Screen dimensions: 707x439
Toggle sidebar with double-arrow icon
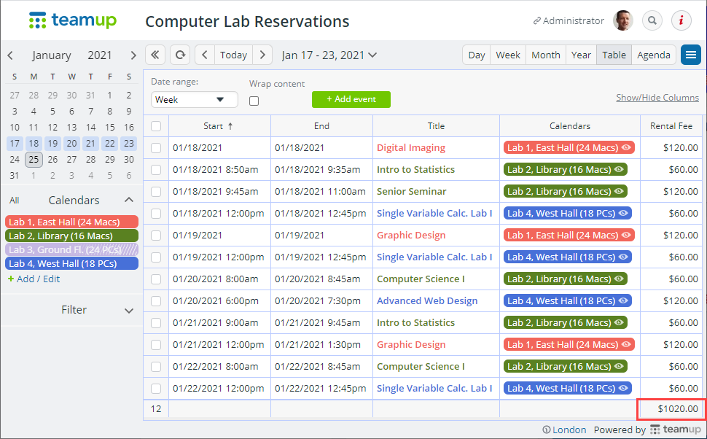155,55
